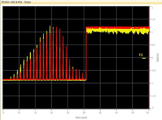Click the flat baseline trace near 5 seconds
Screen dimensions: 162x120
(6, 80)
